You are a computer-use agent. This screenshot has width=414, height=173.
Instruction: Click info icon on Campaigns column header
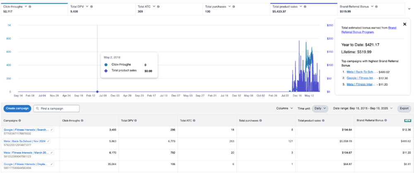click(20, 121)
